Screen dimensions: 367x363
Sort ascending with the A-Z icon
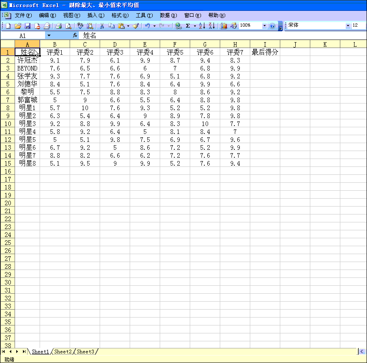tap(202, 26)
